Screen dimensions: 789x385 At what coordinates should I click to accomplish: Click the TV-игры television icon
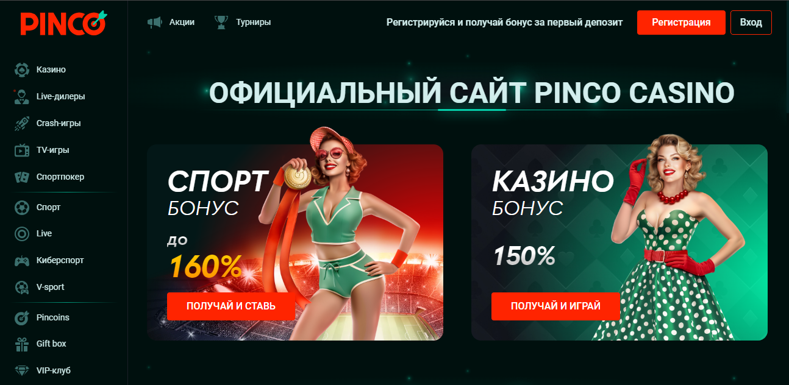(22, 150)
